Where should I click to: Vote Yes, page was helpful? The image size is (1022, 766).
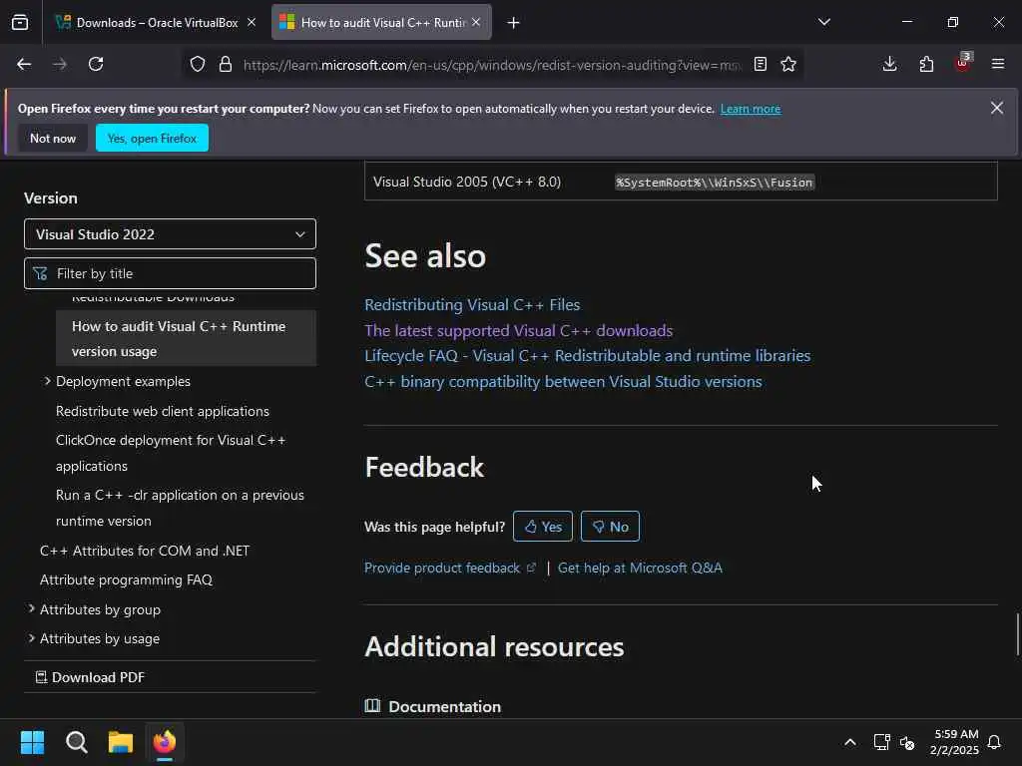543,527
